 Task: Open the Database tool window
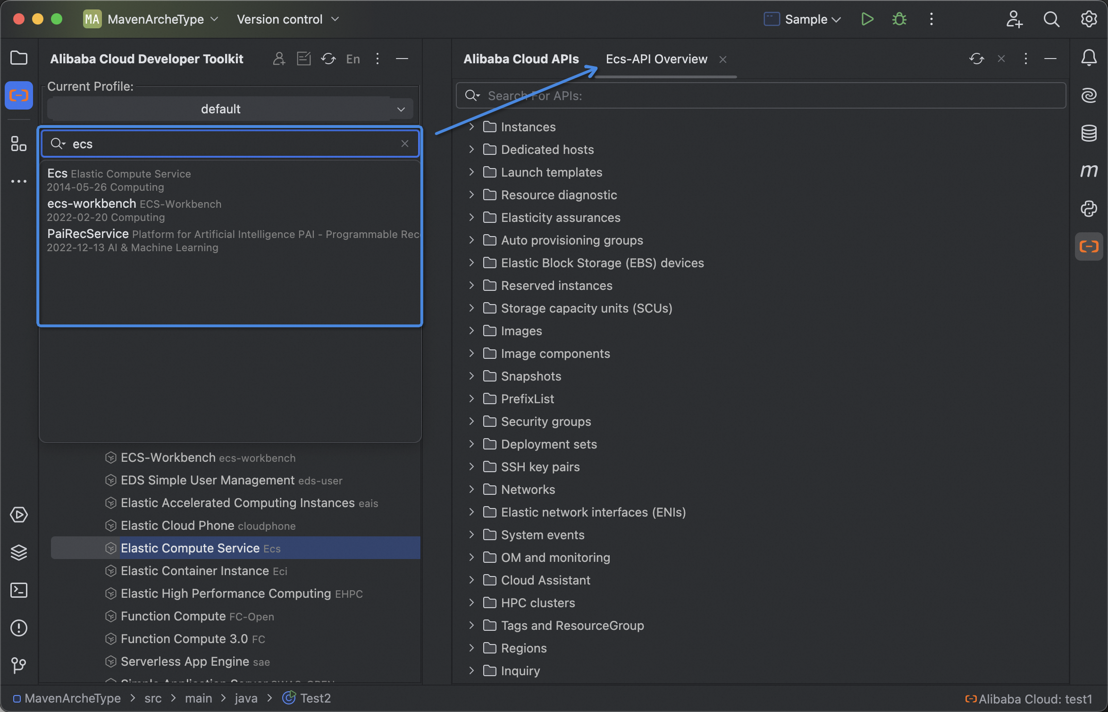[1089, 133]
